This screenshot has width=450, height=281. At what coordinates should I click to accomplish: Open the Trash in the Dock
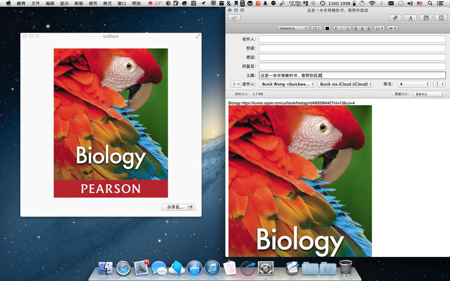[x=345, y=268]
